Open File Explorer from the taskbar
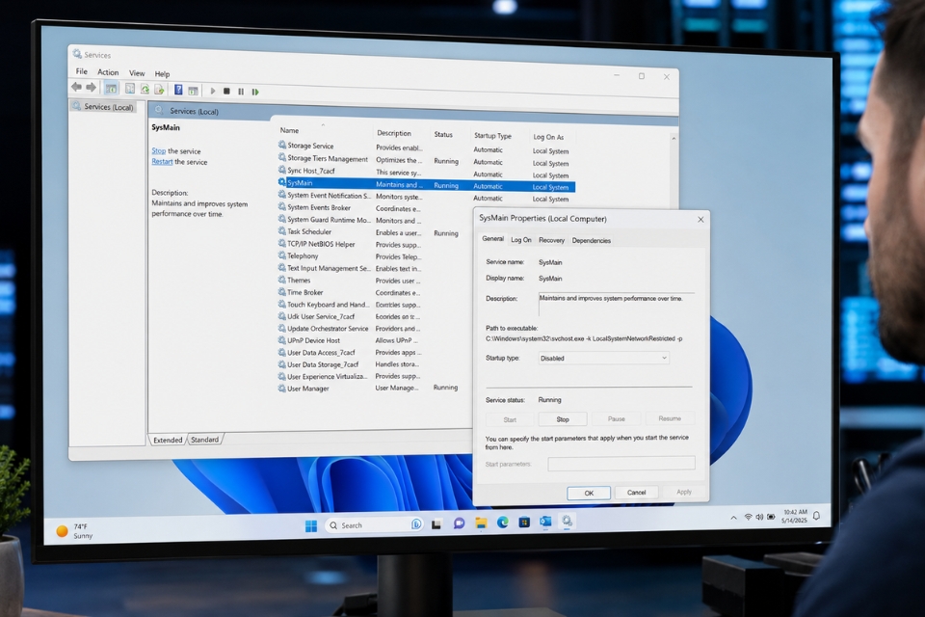The image size is (925, 617). coord(481,523)
